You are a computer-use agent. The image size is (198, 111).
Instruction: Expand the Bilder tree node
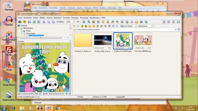point(22,31)
